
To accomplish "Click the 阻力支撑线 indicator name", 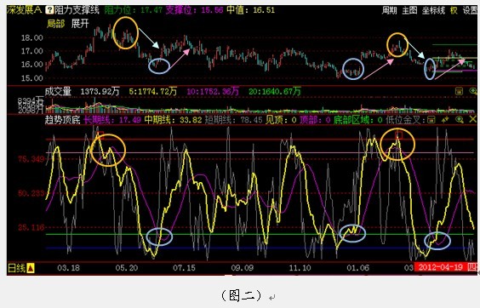I will pos(77,10).
